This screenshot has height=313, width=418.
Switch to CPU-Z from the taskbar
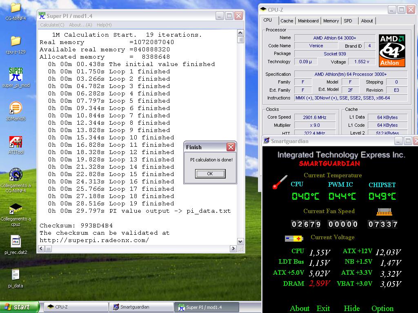(x=76, y=307)
